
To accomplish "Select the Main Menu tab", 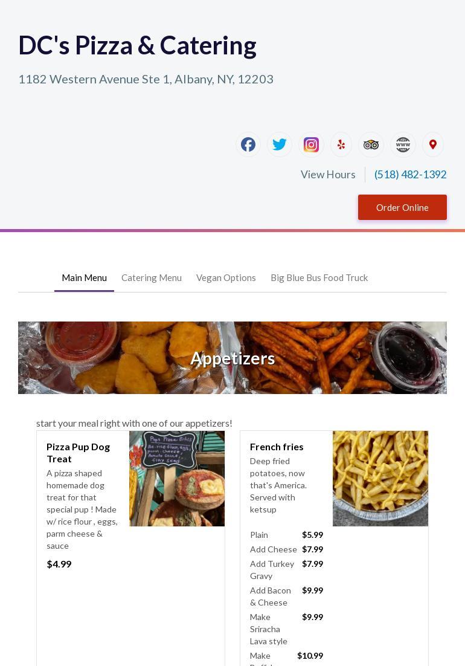I will (84, 278).
